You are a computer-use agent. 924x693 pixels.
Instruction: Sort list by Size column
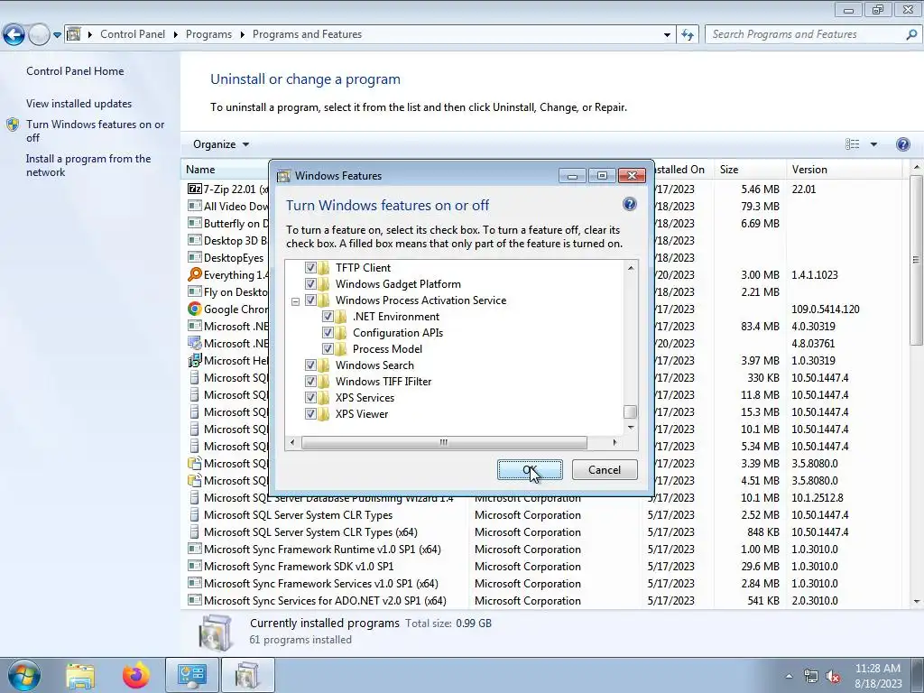click(750, 170)
